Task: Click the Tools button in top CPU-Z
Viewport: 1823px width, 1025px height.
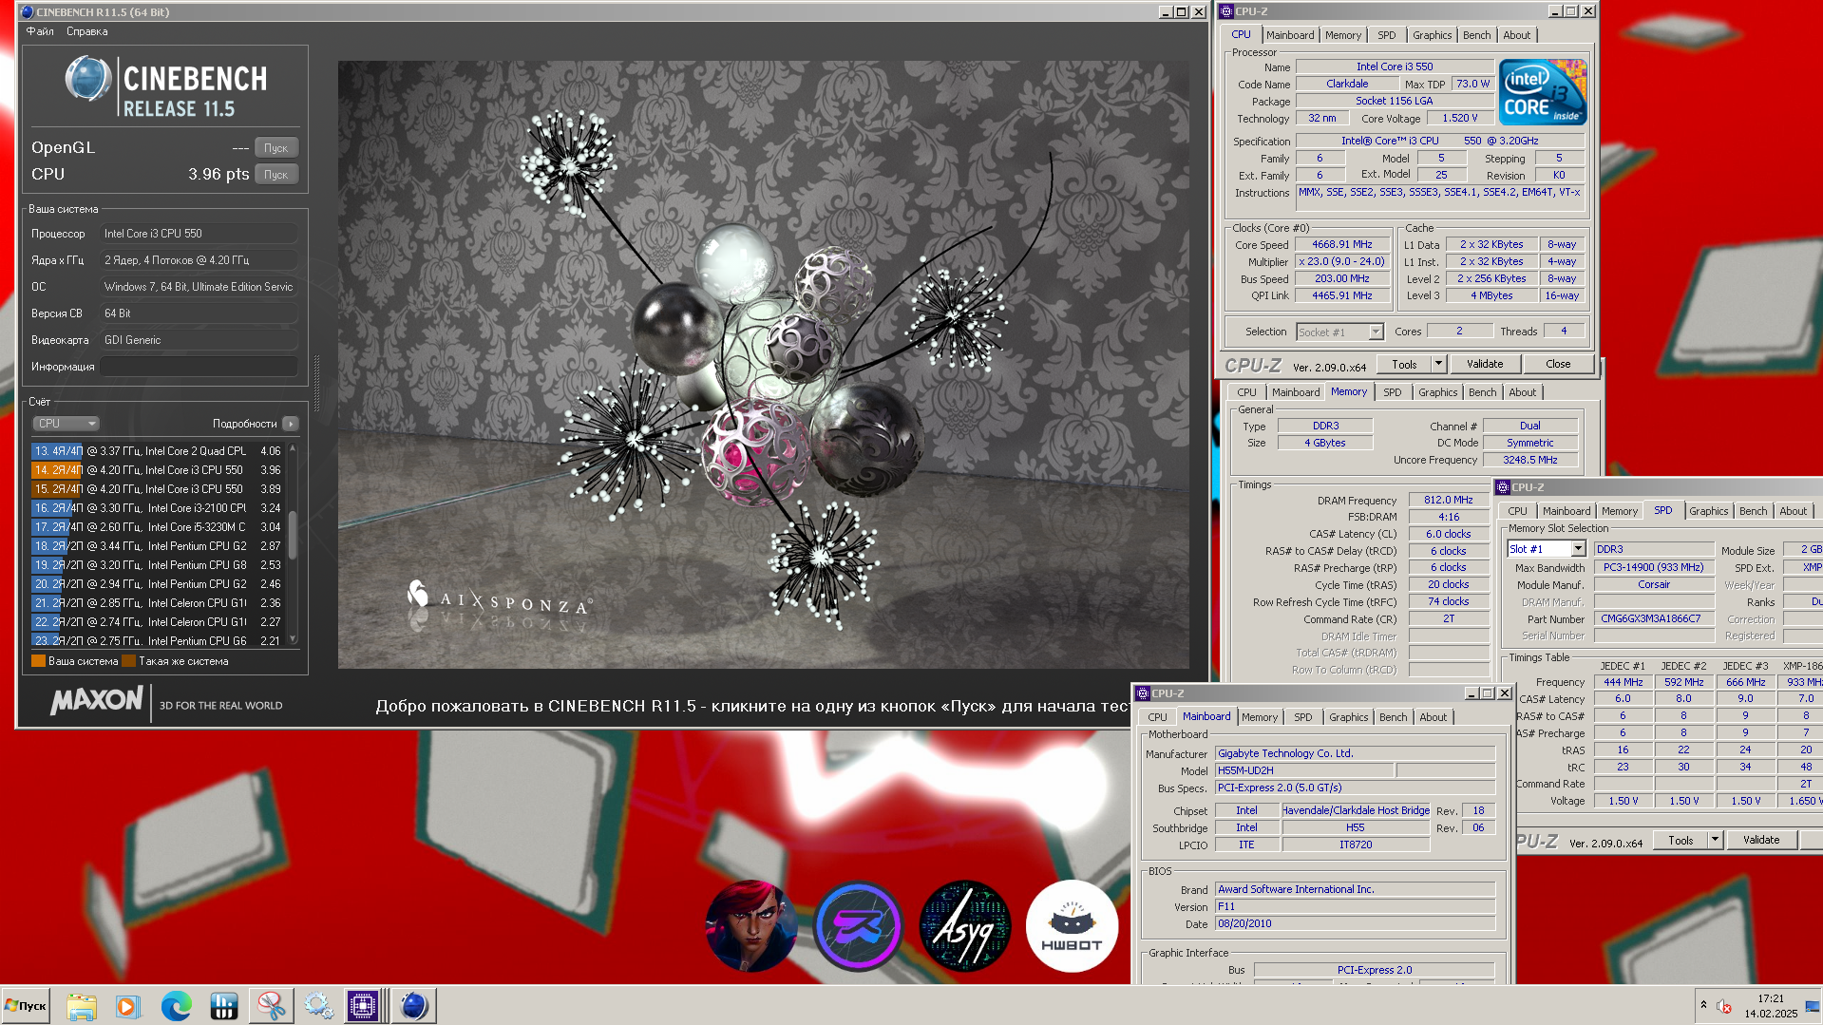Action: click(x=1404, y=364)
